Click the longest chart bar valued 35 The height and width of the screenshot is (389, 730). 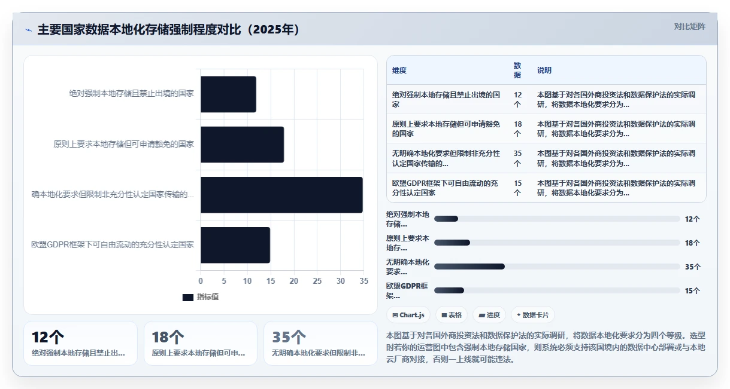(x=281, y=195)
